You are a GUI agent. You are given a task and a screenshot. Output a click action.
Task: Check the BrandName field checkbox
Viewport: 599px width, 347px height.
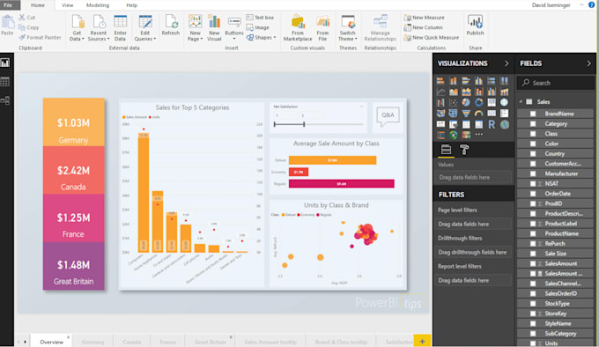click(533, 114)
